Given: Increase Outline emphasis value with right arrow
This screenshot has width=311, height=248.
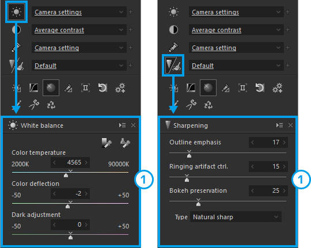Looking at the screenshot, I should point(285,142).
